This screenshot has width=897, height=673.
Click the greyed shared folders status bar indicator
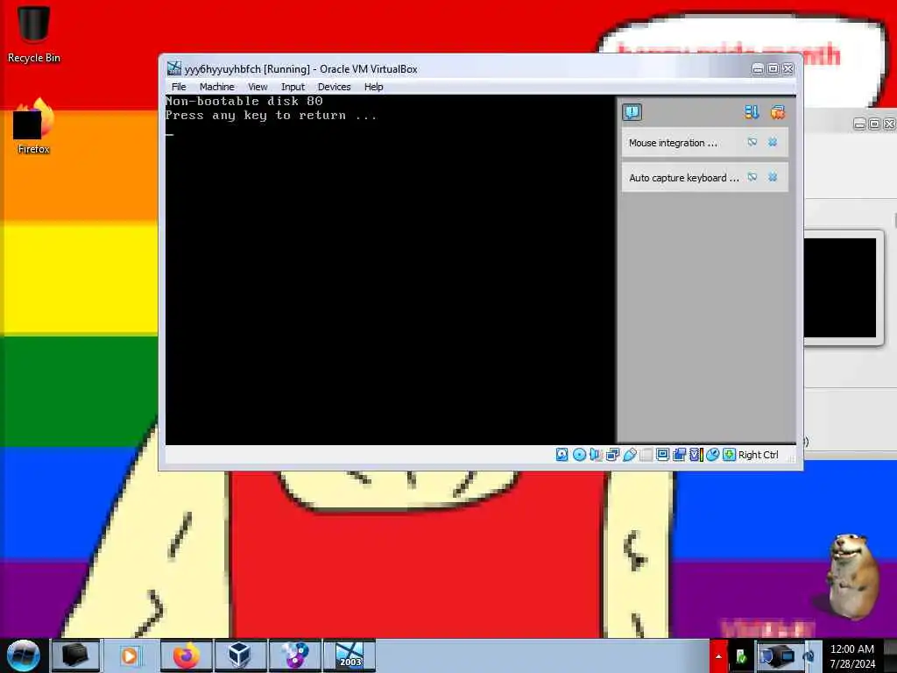click(646, 455)
